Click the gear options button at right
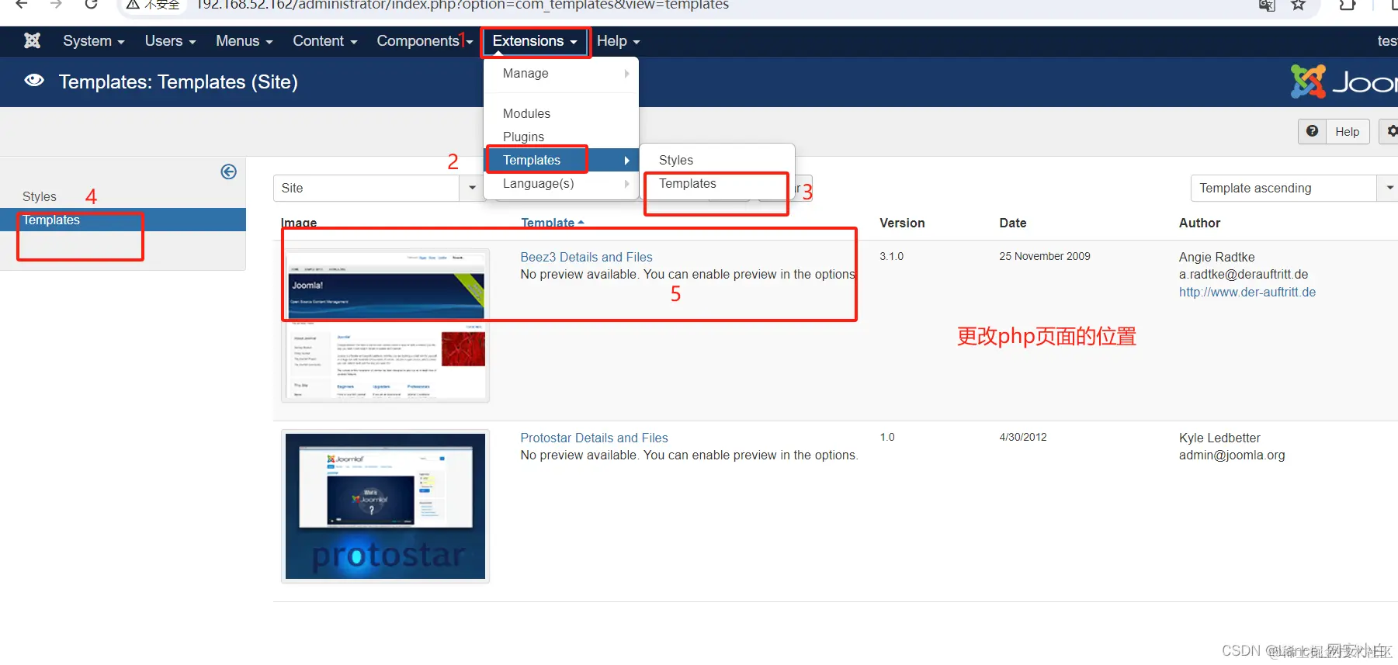Image resolution: width=1398 pixels, height=665 pixels. point(1391,131)
